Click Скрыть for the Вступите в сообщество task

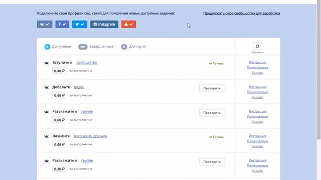[x=257, y=73]
